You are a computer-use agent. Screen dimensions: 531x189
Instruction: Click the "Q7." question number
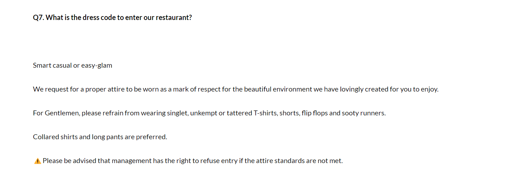(39, 18)
